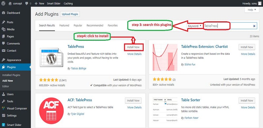263x128 pixels.
Task: Click the TablePress five-star rating
Action: click(49, 80)
